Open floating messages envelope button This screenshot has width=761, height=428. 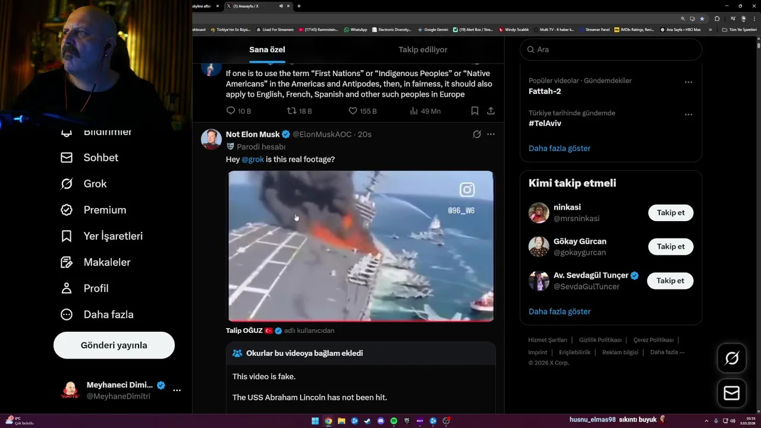click(732, 394)
